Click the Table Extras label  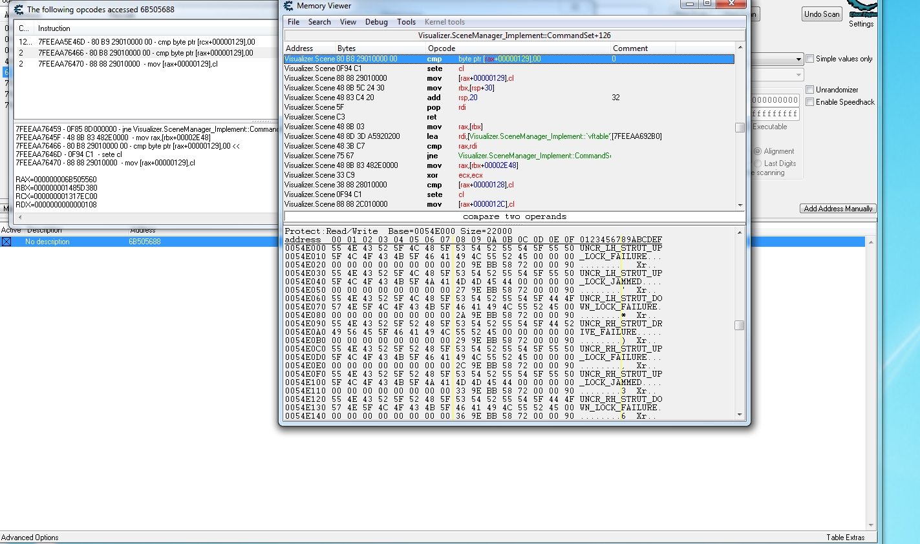click(x=845, y=538)
